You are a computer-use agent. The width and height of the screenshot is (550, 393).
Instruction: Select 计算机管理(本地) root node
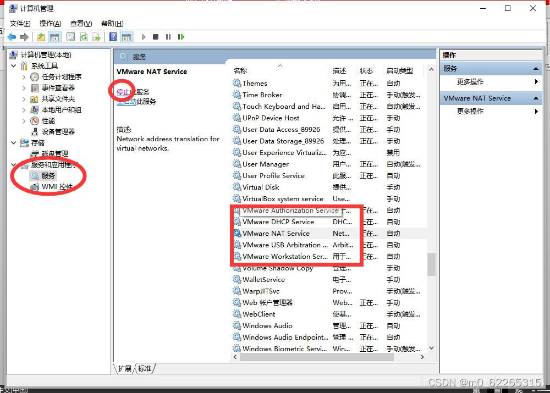point(46,55)
